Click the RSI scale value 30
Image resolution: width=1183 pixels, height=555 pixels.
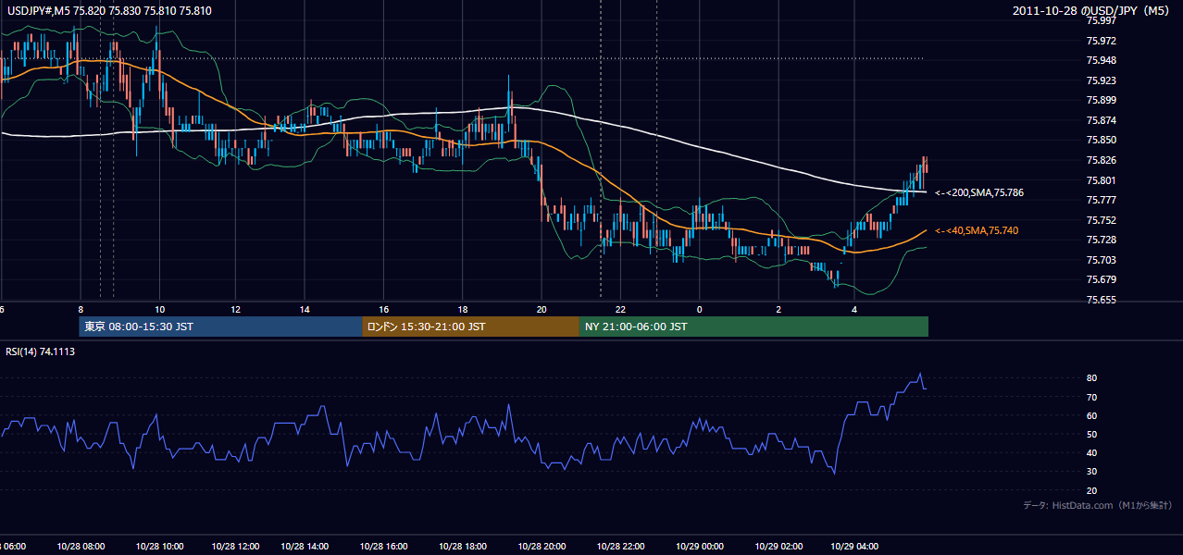click(1092, 472)
